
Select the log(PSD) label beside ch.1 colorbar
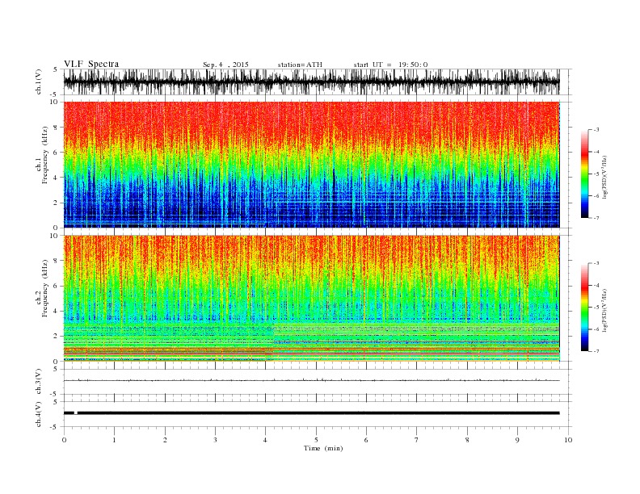point(604,177)
